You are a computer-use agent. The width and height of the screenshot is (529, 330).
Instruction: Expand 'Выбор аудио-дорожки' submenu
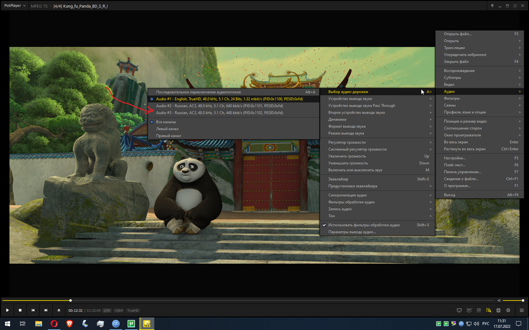377,92
